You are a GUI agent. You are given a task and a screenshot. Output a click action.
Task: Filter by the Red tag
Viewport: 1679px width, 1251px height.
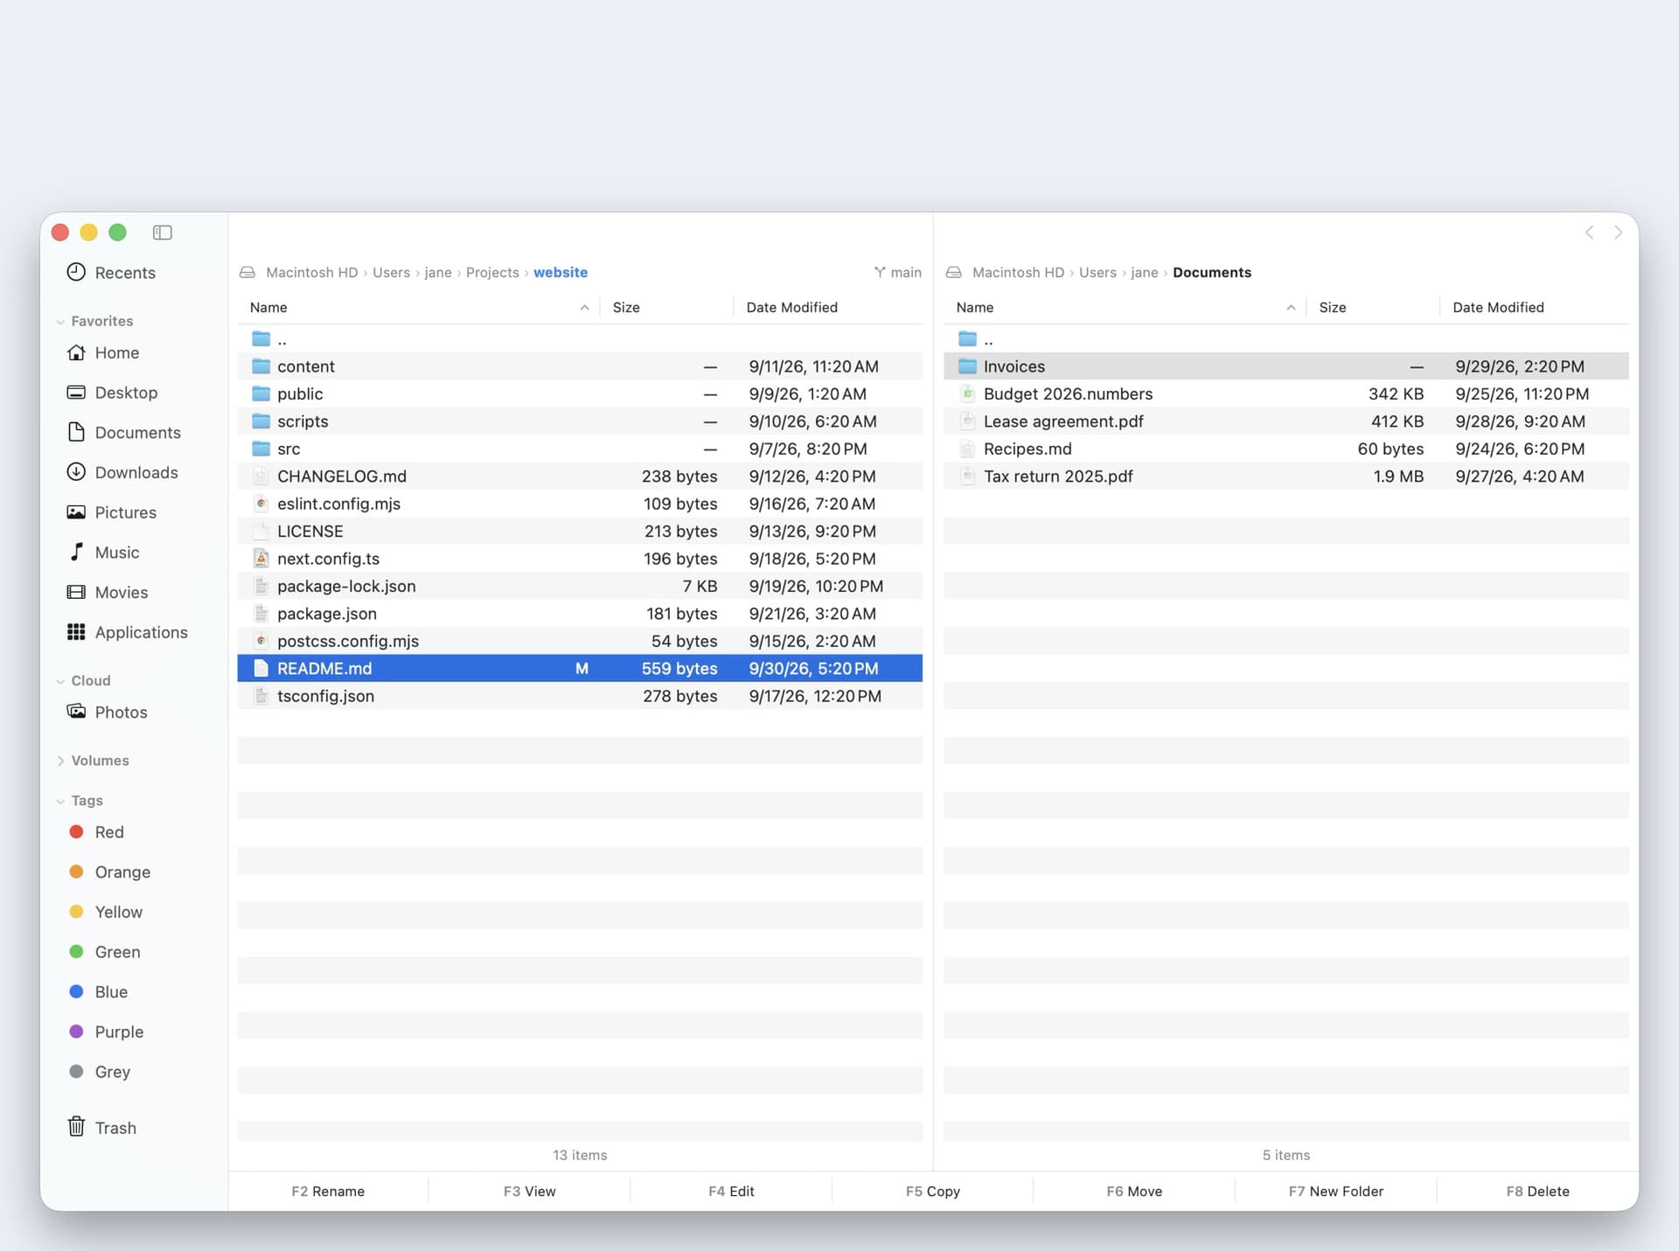[x=96, y=831]
